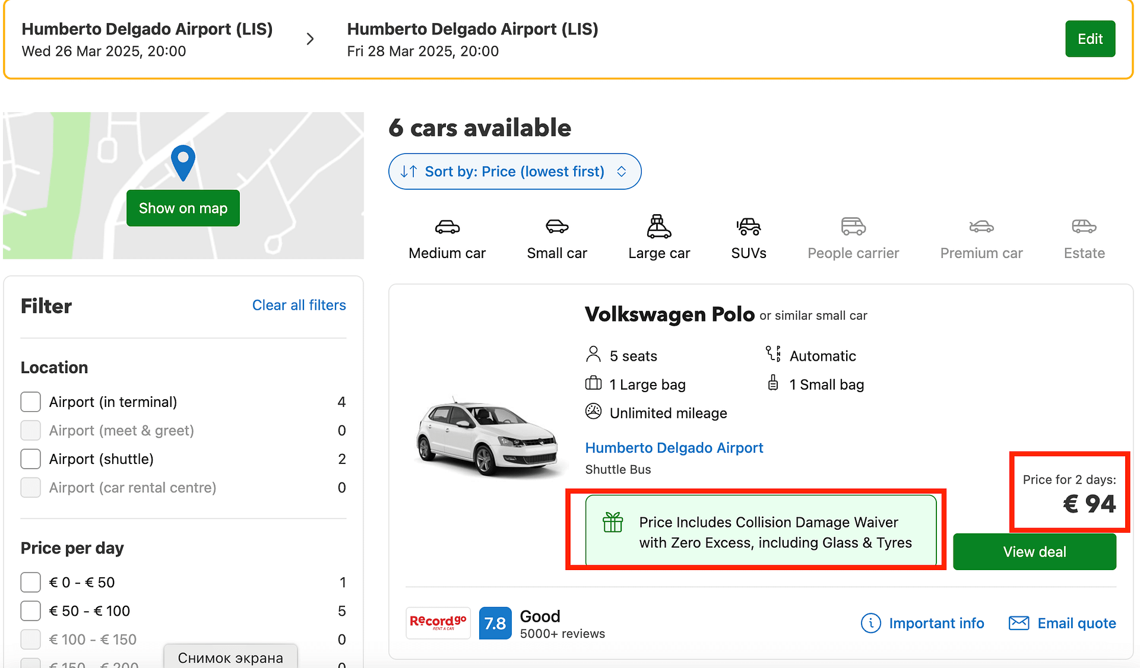This screenshot has height=668, width=1140.
Task: Select the Medium car category icon
Action: 447,227
